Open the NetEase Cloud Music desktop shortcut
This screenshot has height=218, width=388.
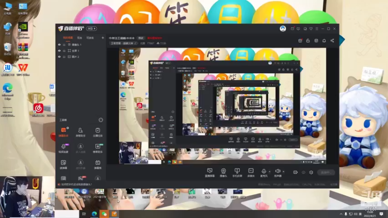click(38, 110)
